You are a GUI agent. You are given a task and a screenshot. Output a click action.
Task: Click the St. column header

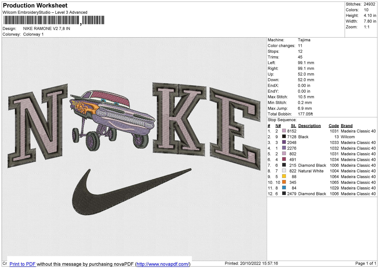click(293, 126)
